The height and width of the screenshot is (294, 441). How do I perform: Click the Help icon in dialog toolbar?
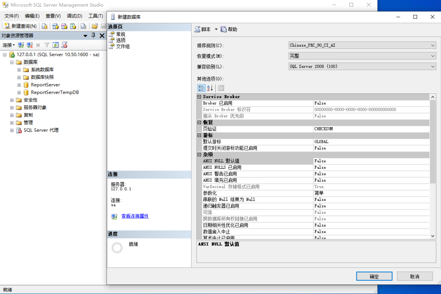(224, 29)
